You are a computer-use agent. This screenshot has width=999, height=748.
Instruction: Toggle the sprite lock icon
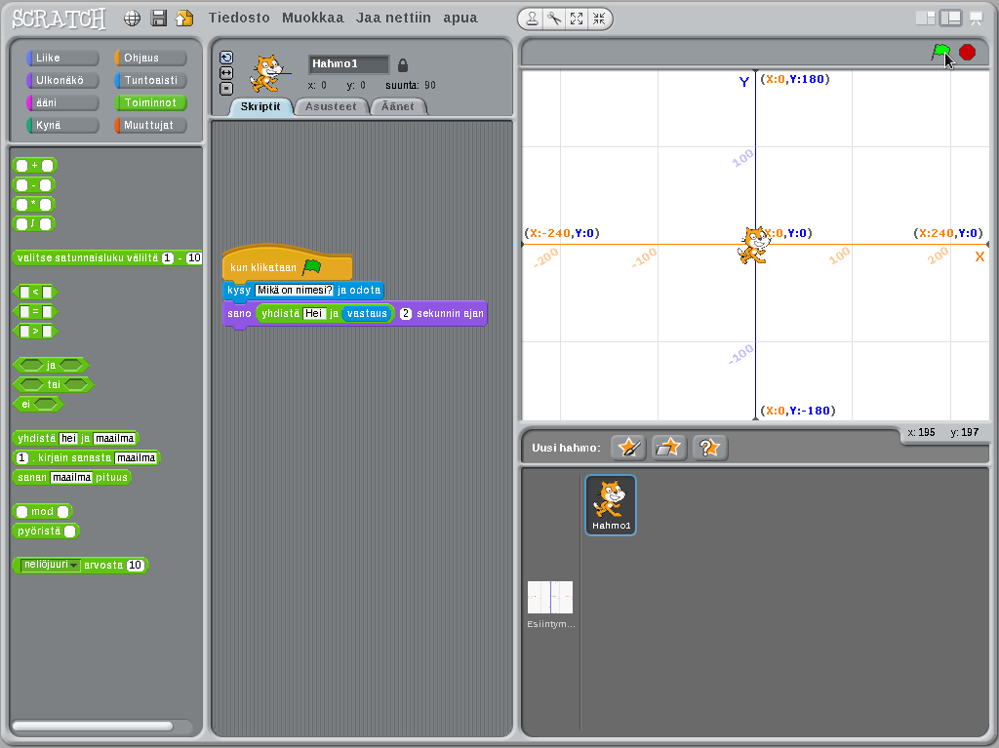(403, 65)
